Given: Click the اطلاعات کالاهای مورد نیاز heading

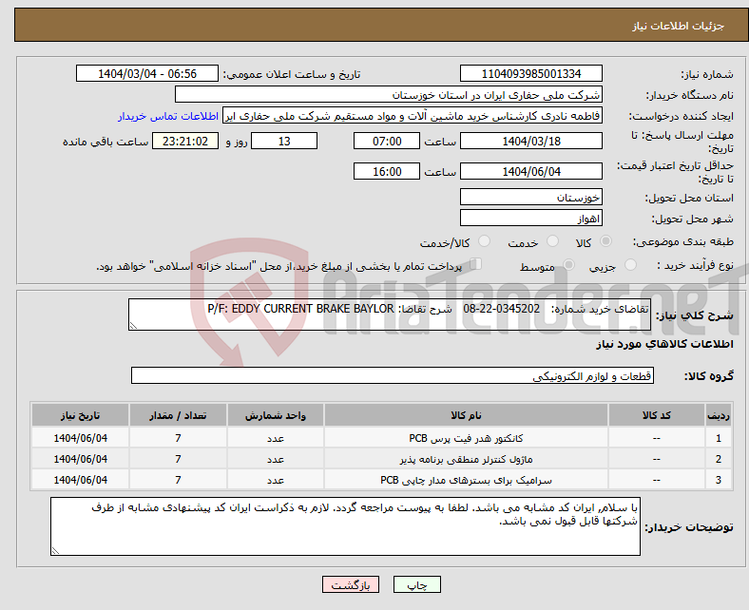Looking at the screenshot, I should click(664, 344).
